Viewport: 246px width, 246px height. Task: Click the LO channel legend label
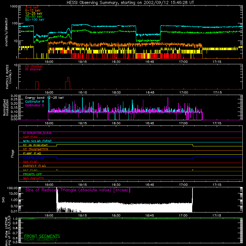pos(34,66)
